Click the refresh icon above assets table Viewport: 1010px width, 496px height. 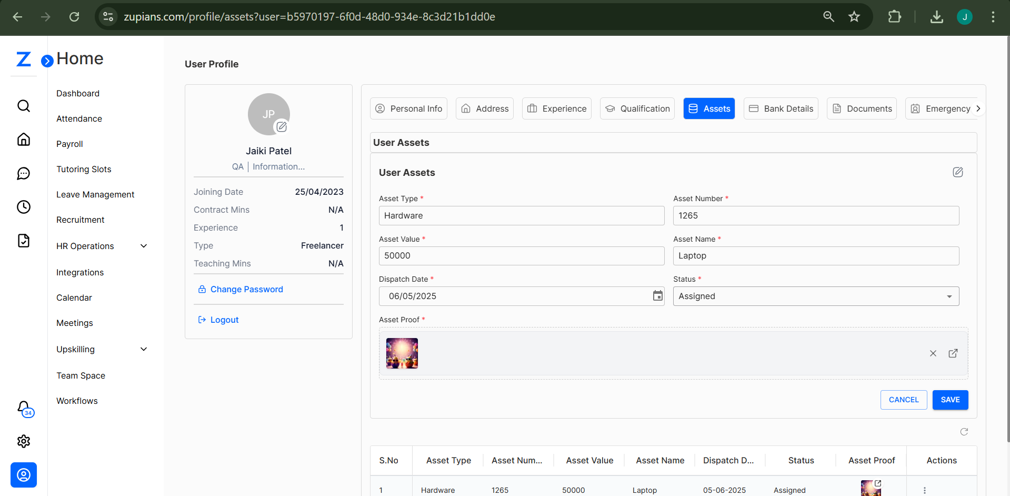pos(964,432)
